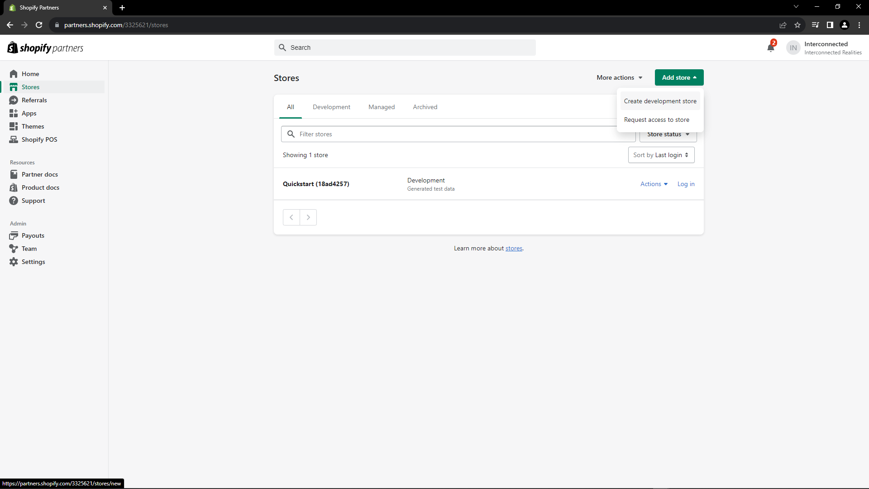Switch to the Archived tab
The width and height of the screenshot is (869, 489).
click(x=425, y=107)
